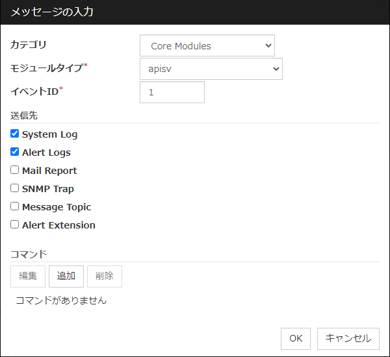Enable the Mail Report checkbox

[15, 171]
